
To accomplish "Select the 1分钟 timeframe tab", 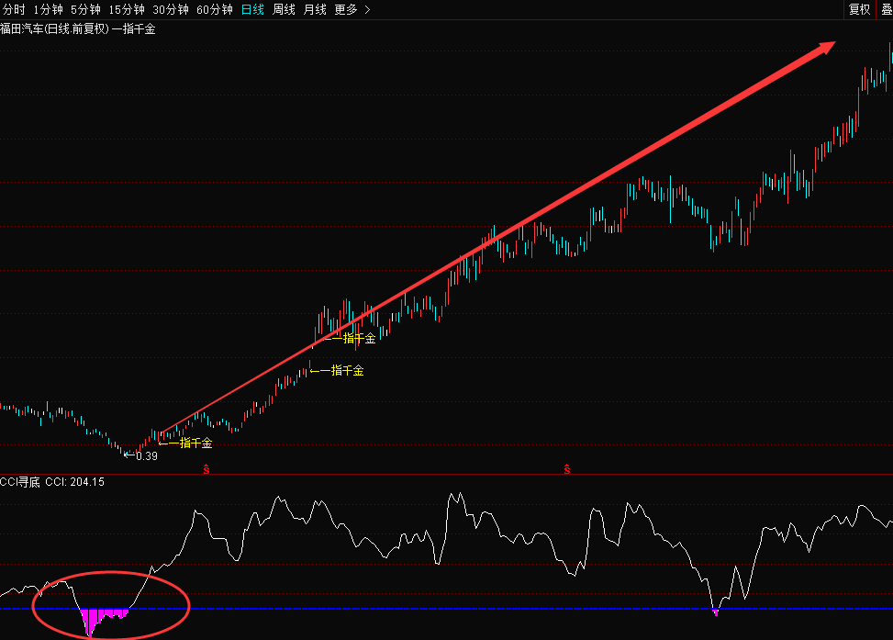I will [x=48, y=10].
